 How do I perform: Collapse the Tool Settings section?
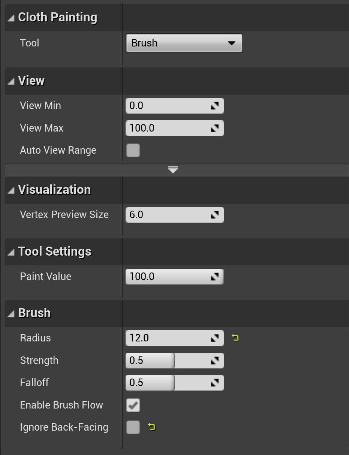11,252
